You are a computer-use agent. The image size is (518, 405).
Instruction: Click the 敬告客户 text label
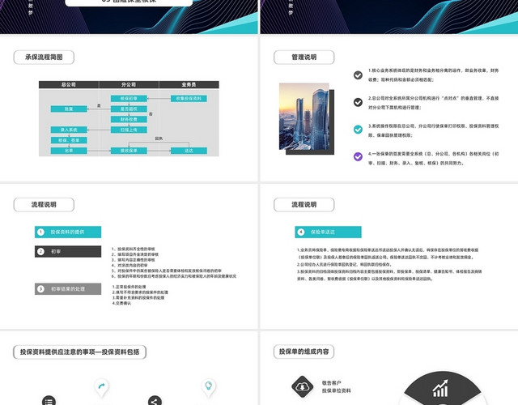pyautogui.click(x=331, y=383)
